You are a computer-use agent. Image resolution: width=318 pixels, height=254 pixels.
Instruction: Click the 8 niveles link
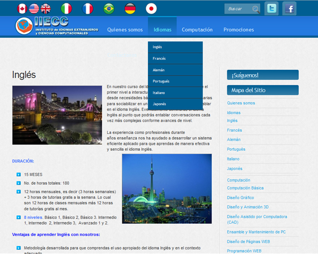pyautogui.click(x=33, y=217)
